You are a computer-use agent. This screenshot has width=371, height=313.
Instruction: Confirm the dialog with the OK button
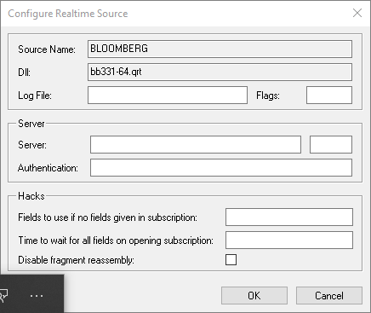click(x=254, y=296)
